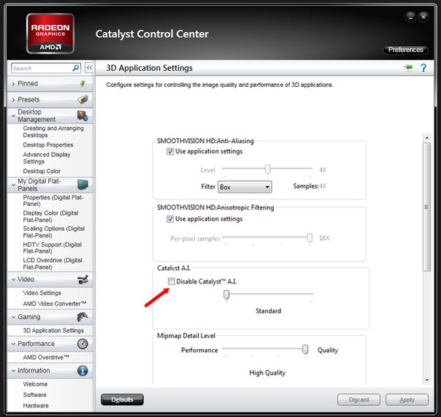Viewport: 441px width, 417px height.
Task: Expand the Presets section
Action: point(13,99)
